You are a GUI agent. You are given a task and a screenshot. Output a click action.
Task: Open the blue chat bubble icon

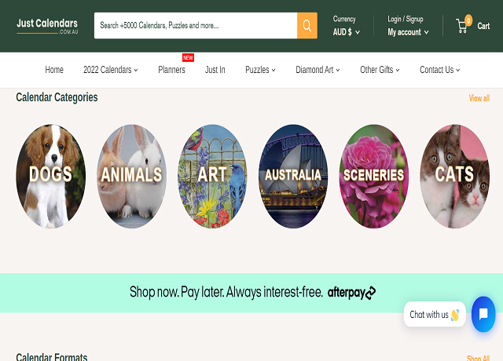[x=483, y=314]
